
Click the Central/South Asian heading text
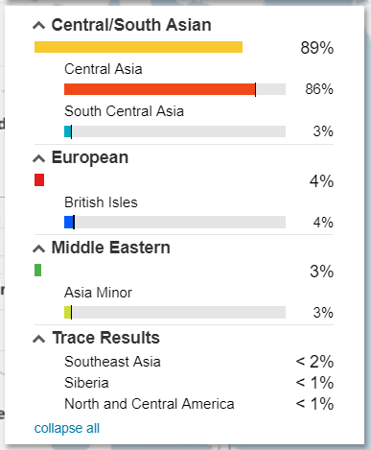point(131,25)
